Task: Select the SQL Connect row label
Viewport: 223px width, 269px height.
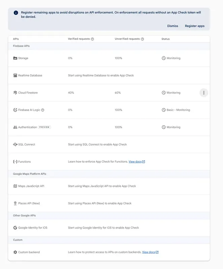Action: click(x=27, y=145)
